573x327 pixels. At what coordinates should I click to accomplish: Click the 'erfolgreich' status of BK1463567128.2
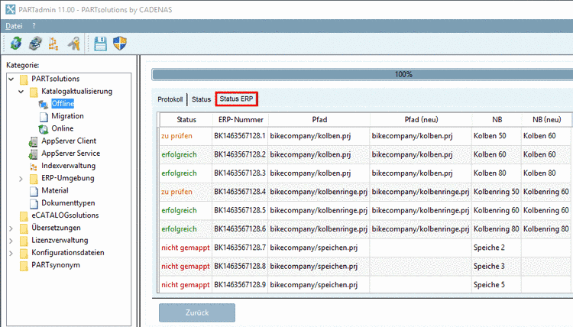point(179,154)
